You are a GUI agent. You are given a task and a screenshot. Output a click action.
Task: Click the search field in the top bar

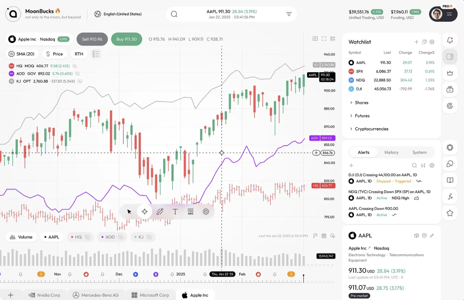(x=174, y=13)
